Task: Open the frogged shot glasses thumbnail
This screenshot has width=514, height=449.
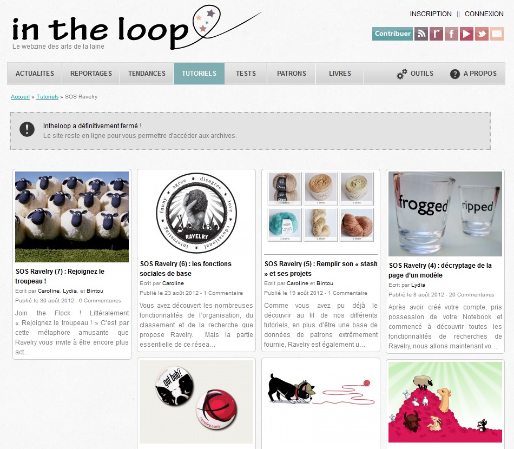Action: point(445,214)
